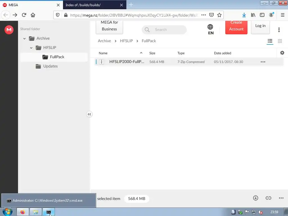Collapse the HFSLIP tree folder
This screenshot has height=216, width=288.
click(x=31, y=48)
